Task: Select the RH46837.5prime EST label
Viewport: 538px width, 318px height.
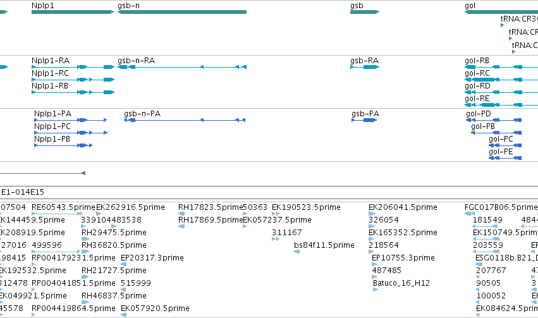Action: tap(114, 296)
